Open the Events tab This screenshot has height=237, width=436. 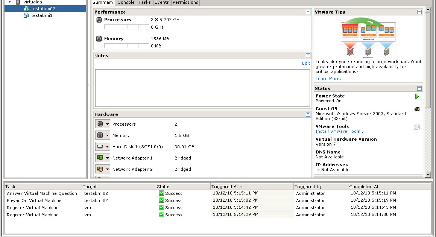pos(161,3)
